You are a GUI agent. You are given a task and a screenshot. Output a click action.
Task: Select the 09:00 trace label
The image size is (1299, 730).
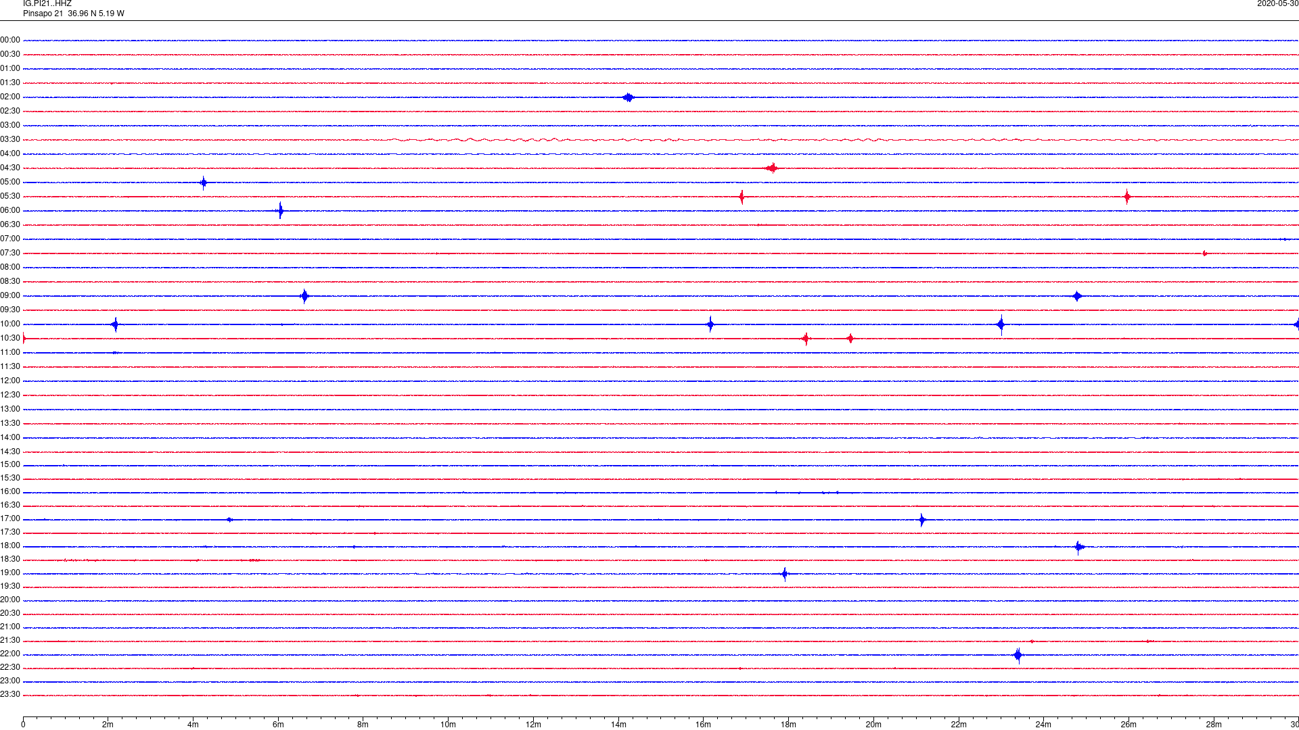pos(10,296)
